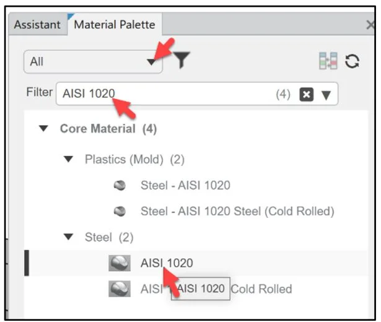The image size is (381, 322).
Task: Click the material comparison icon
Action: point(326,61)
